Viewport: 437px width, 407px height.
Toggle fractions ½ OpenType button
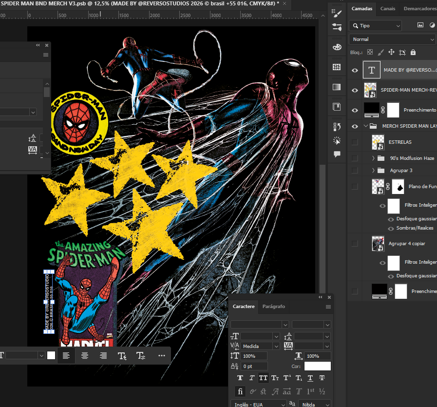pyautogui.click(x=322, y=392)
